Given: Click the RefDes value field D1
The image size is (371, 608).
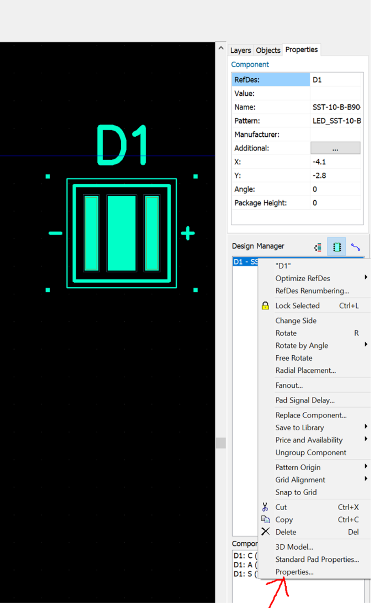Looking at the screenshot, I should [335, 79].
